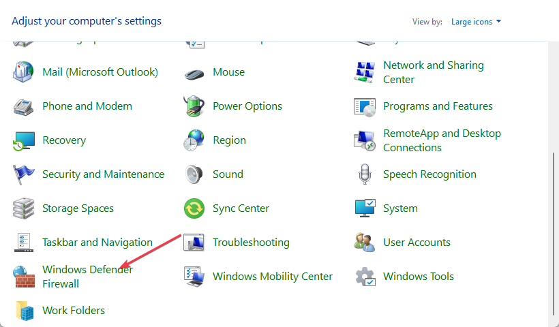This screenshot has width=559, height=327.
Task: Open Mail (Microsoft Outlook) link
Action: 100,72
